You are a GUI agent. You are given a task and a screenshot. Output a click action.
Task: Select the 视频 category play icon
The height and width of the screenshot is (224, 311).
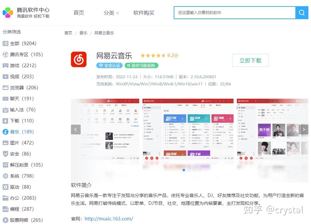point(5,77)
